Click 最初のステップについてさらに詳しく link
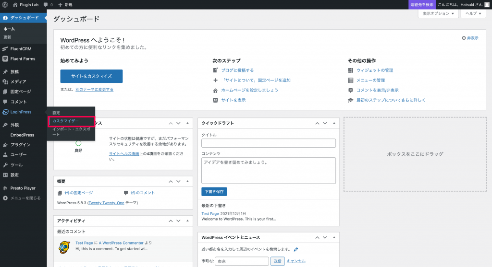Screen dimensions: 492x267 [x=391, y=100]
